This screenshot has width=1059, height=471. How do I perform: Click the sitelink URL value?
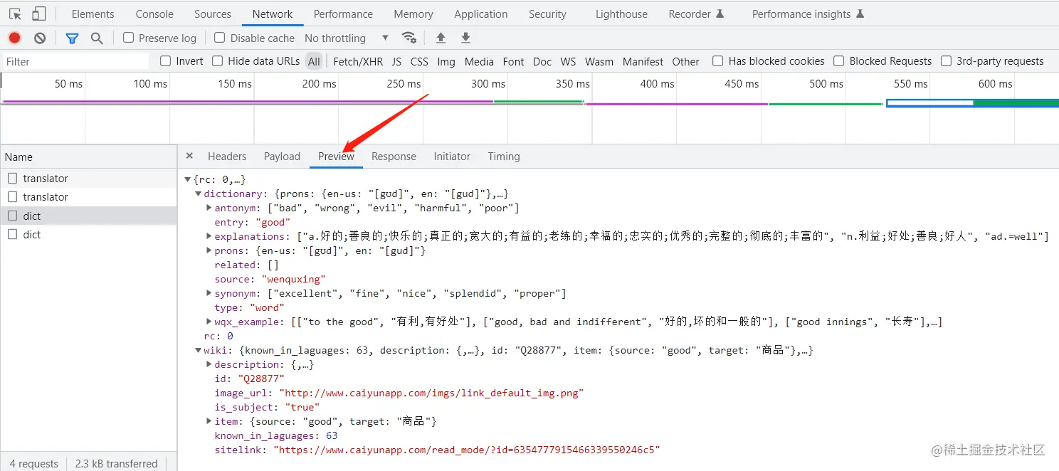(468, 450)
